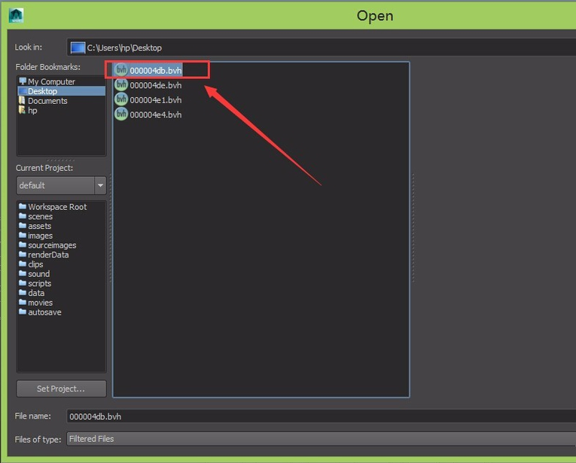The width and height of the screenshot is (576, 463).
Task: Click the bvh icon of 000004db.bvh
Action: [x=121, y=70]
